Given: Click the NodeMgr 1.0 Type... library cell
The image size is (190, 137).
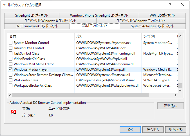Looking at the screenshot, I should (x=158, y=53).
